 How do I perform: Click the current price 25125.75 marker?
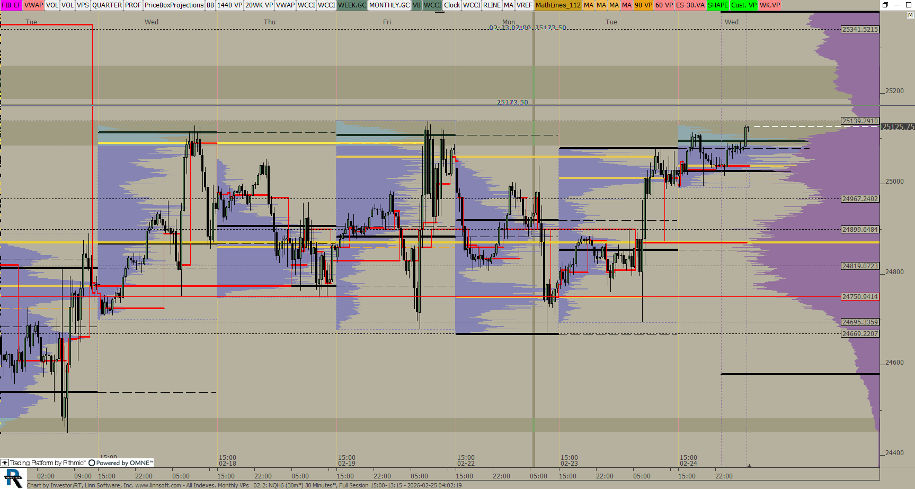pos(898,127)
